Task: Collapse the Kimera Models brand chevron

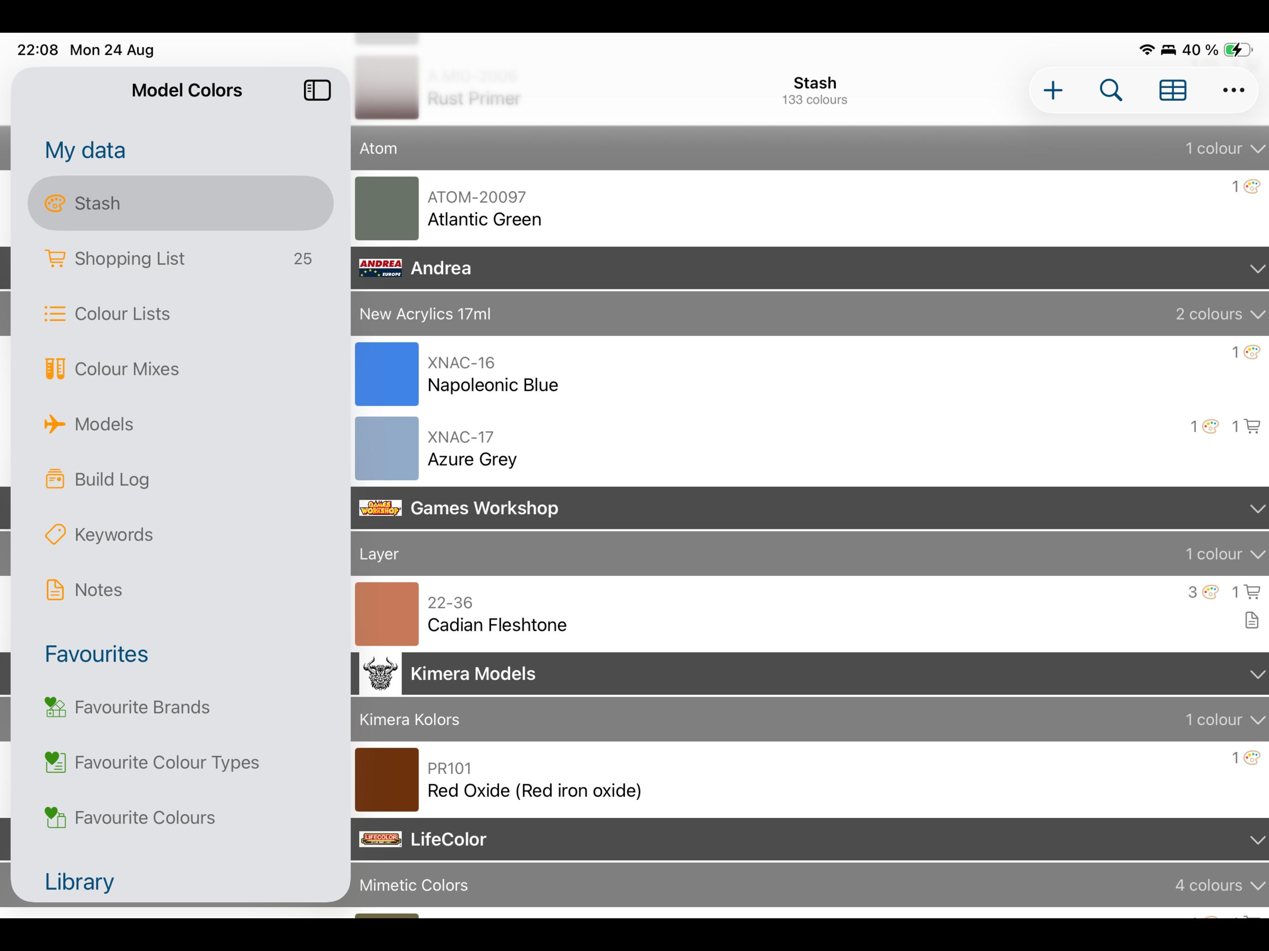Action: [x=1257, y=674]
